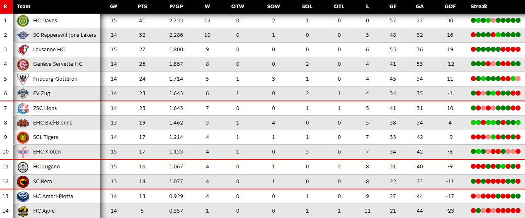Click the Lausanne HC lion logo

point(22,50)
